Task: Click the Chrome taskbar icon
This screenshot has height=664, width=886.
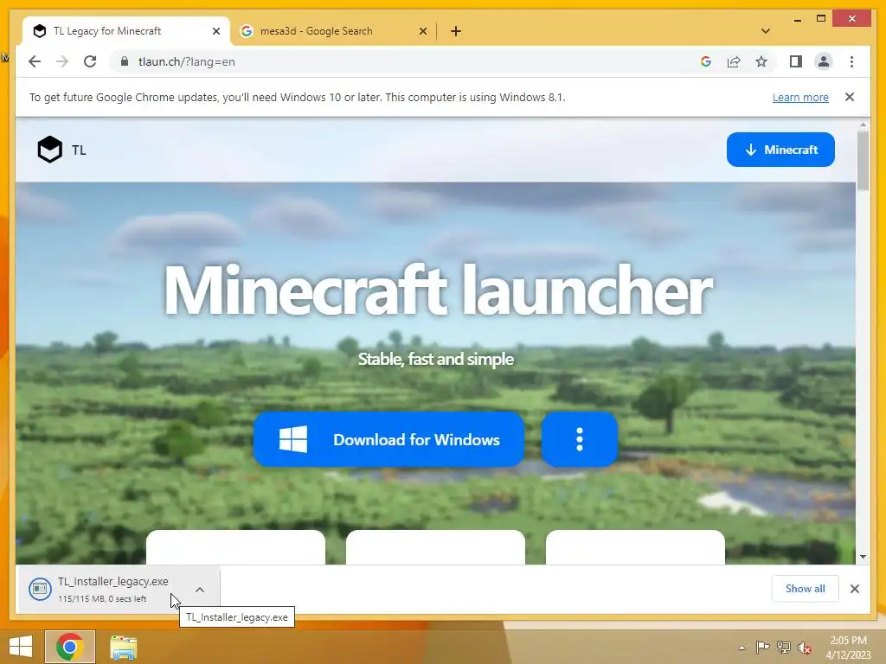Action: pos(70,647)
